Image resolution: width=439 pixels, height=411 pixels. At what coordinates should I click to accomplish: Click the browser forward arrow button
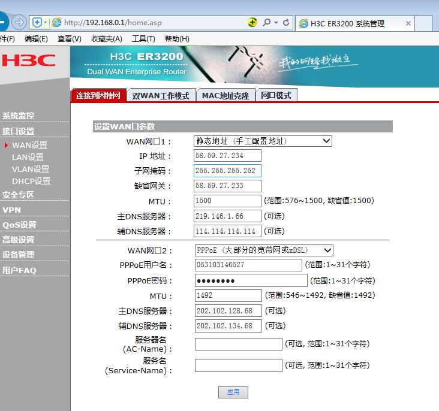click(19, 22)
